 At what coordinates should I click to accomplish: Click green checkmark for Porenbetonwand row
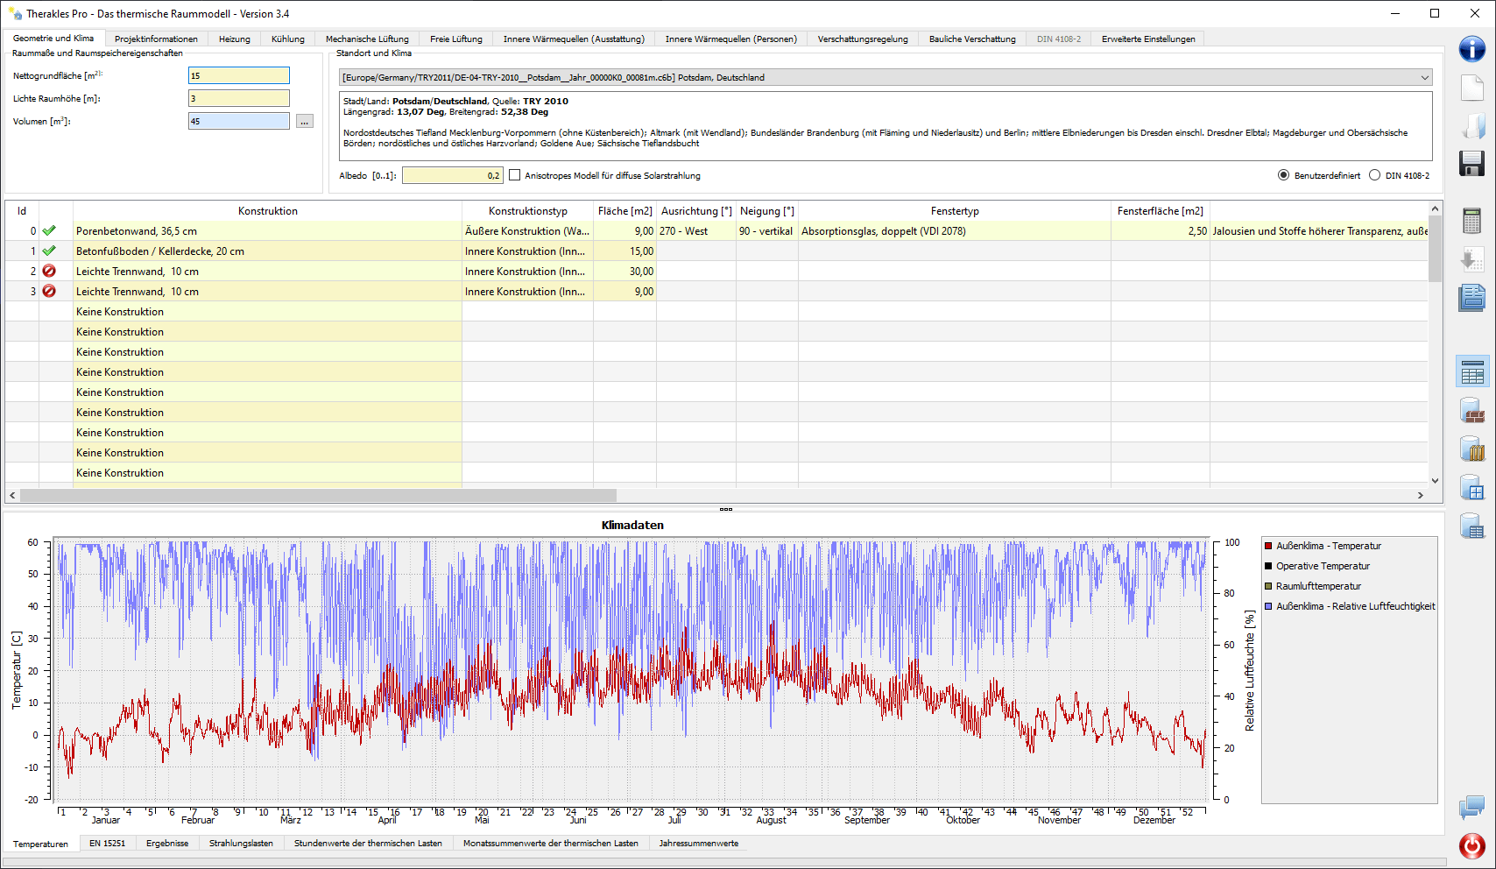tap(49, 231)
